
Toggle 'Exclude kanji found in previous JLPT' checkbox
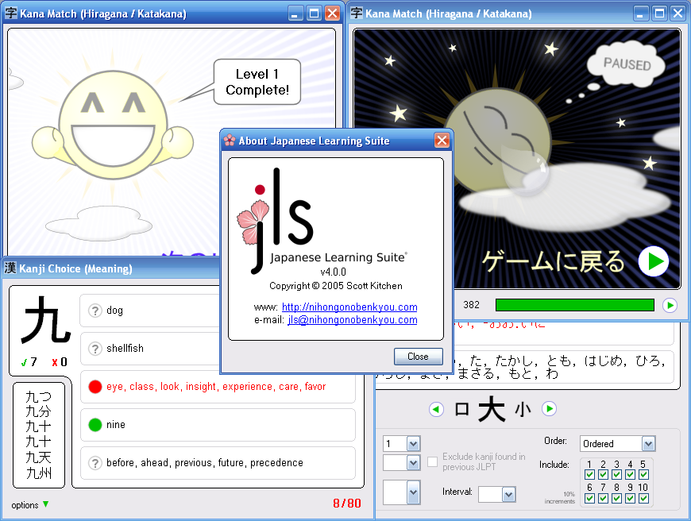[x=433, y=461]
